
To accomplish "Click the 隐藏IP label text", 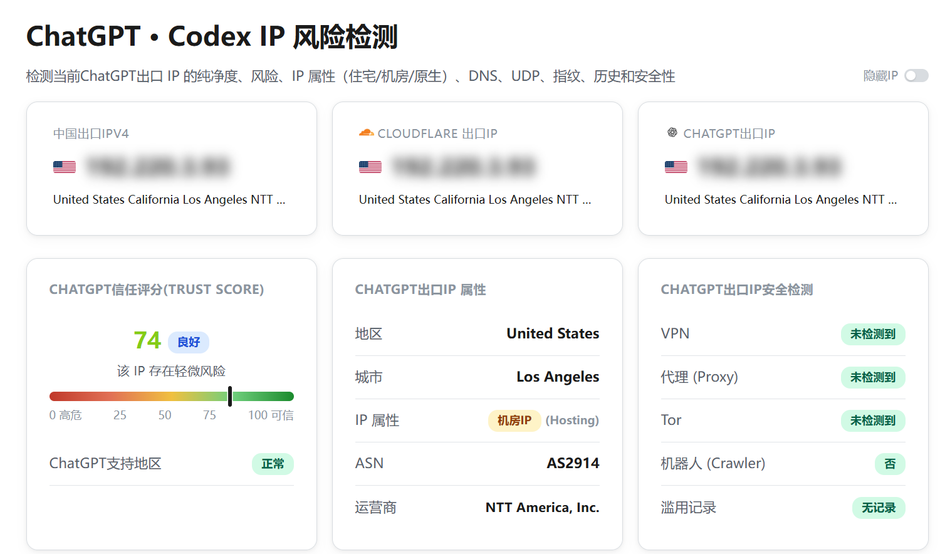I will click(x=880, y=76).
